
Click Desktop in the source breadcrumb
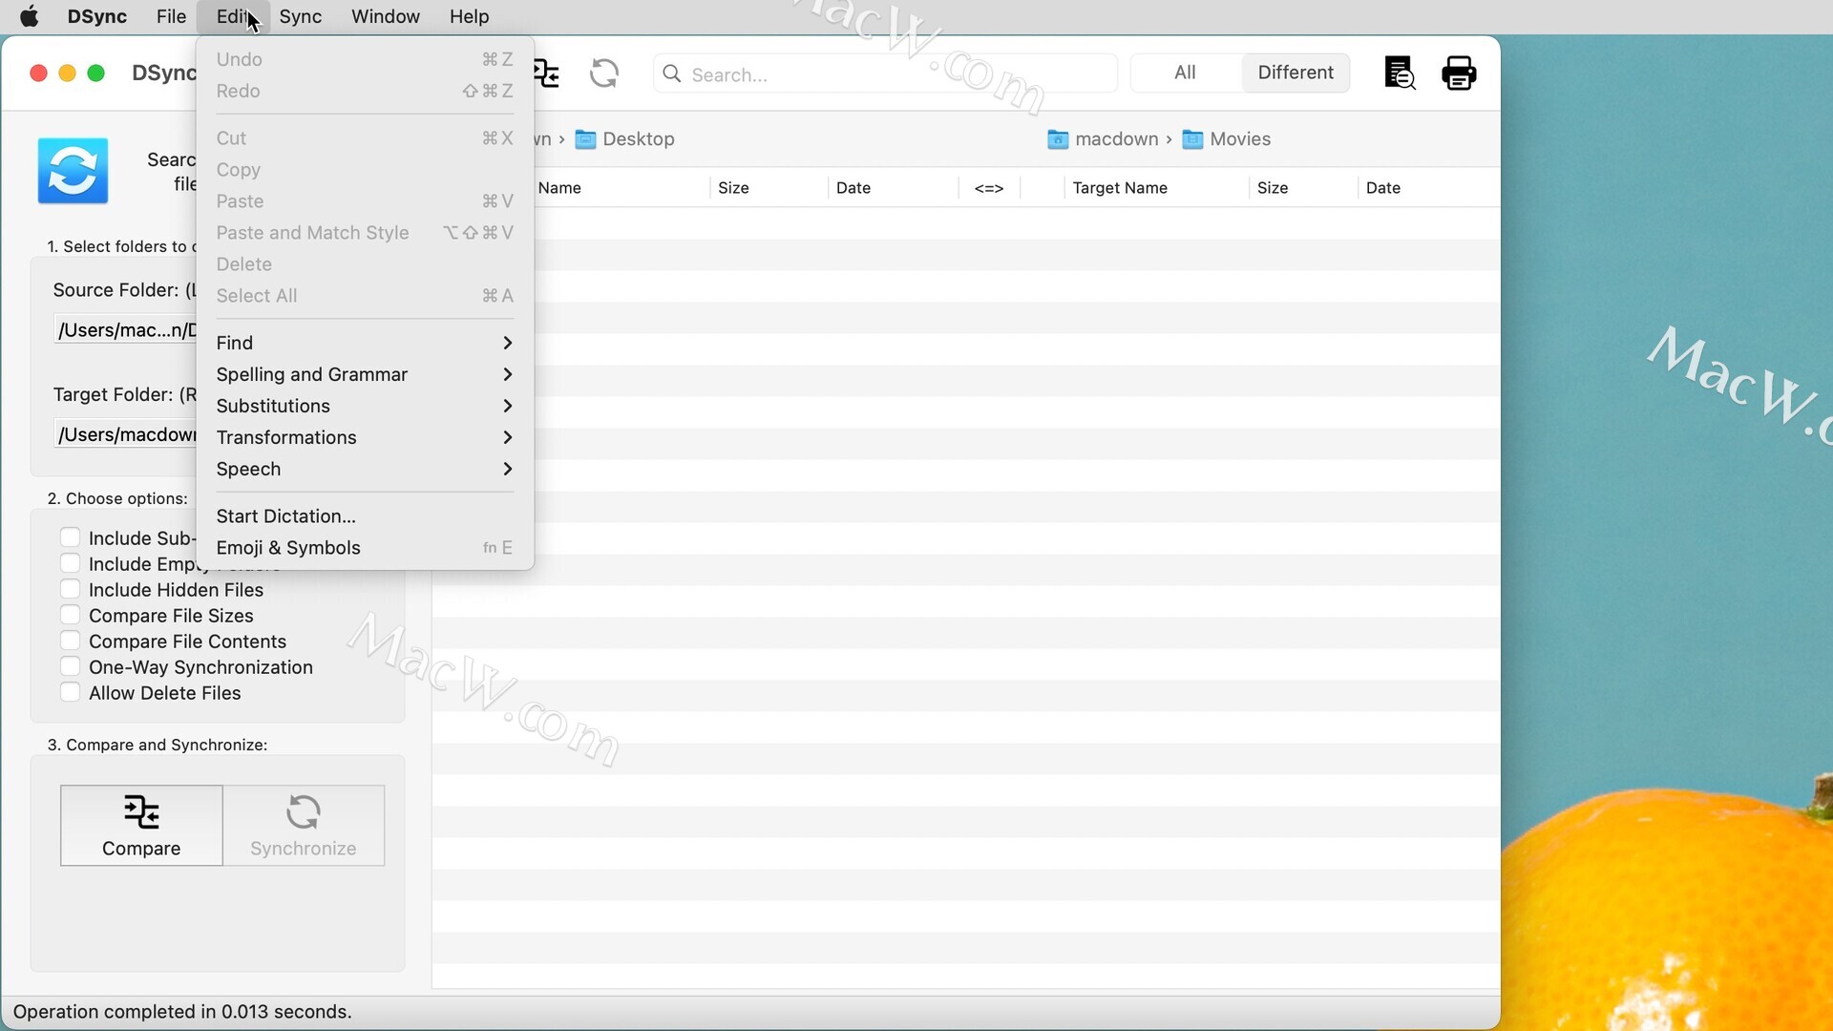coord(639,139)
